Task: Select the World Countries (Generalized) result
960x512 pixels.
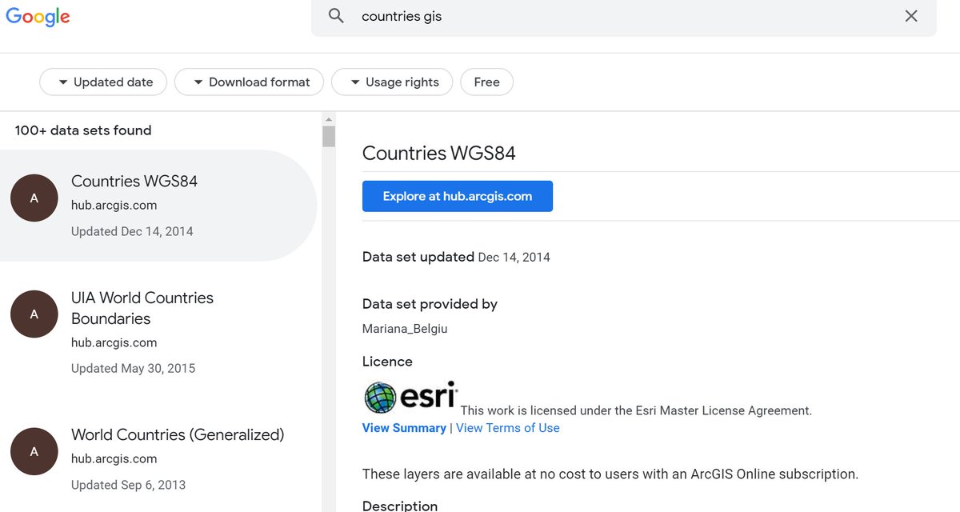Action: coord(158,458)
